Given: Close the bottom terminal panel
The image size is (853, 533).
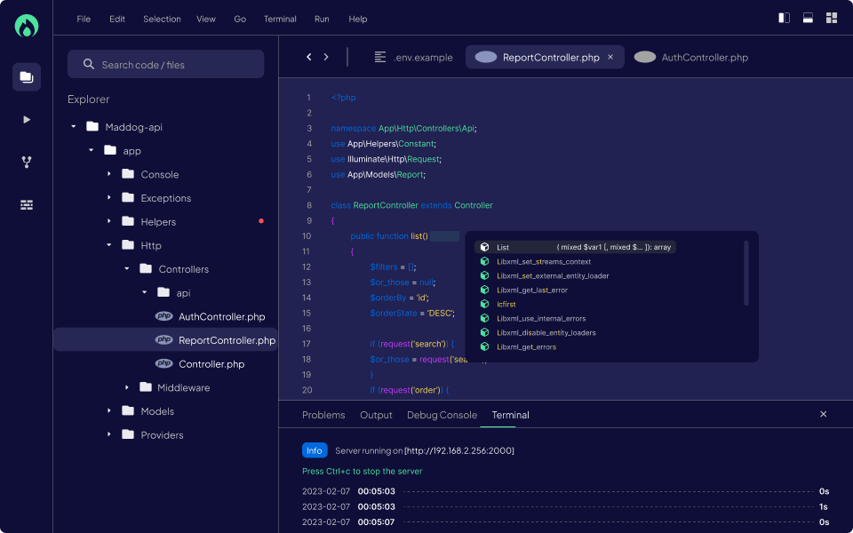Looking at the screenshot, I should click(823, 414).
